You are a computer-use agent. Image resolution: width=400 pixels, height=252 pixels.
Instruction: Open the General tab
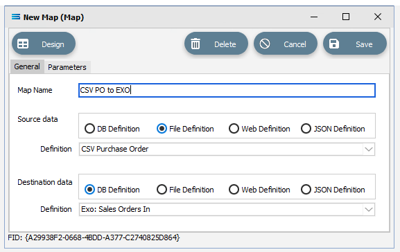click(x=27, y=66)
